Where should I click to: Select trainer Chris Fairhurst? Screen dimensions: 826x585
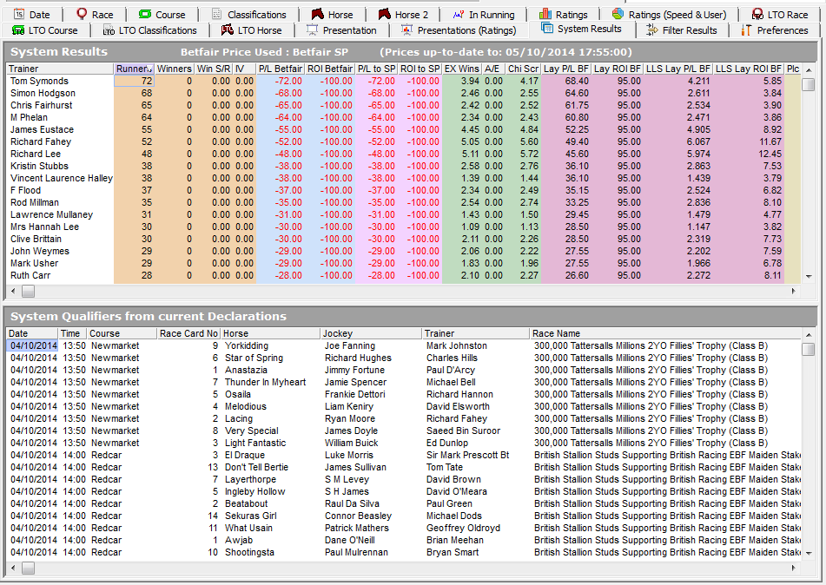coord(42,105)
